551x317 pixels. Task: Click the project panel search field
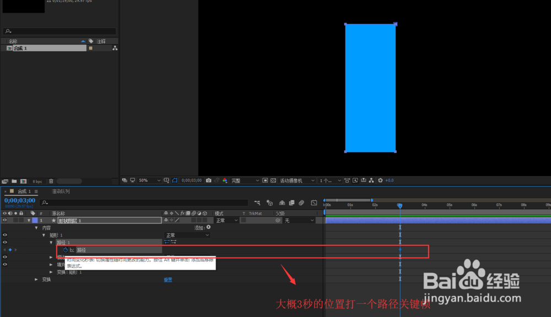coord(60,31)
